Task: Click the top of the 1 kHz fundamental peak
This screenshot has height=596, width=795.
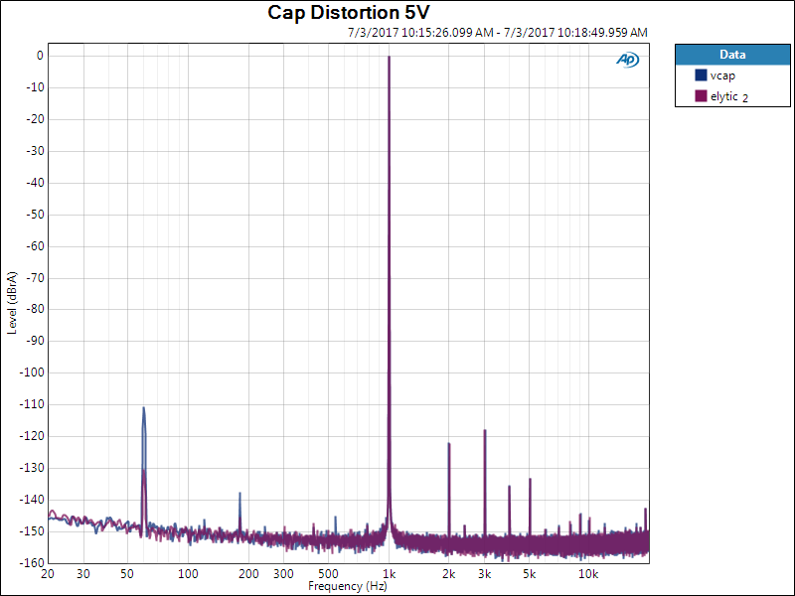Action: click(x=389, y=57)
